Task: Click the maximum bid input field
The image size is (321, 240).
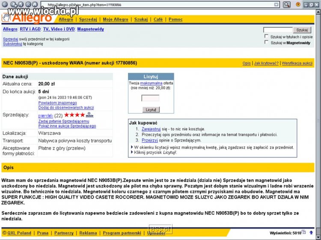Action: (x=150, y=98)
